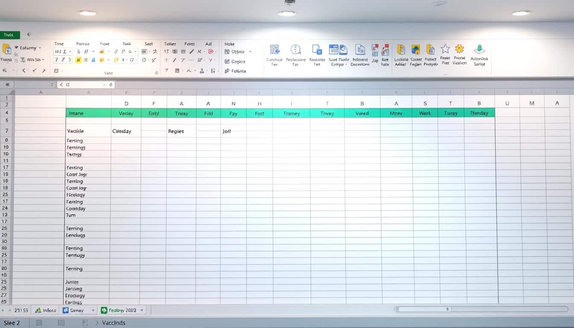Select the Inbots sheet tab
574x328 pixels.
point(45,310)
